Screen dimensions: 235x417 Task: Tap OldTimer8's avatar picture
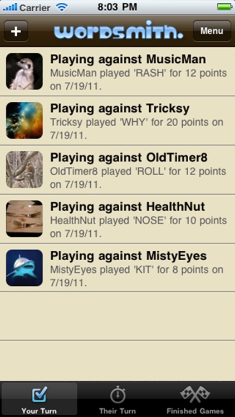coord(25,170)
